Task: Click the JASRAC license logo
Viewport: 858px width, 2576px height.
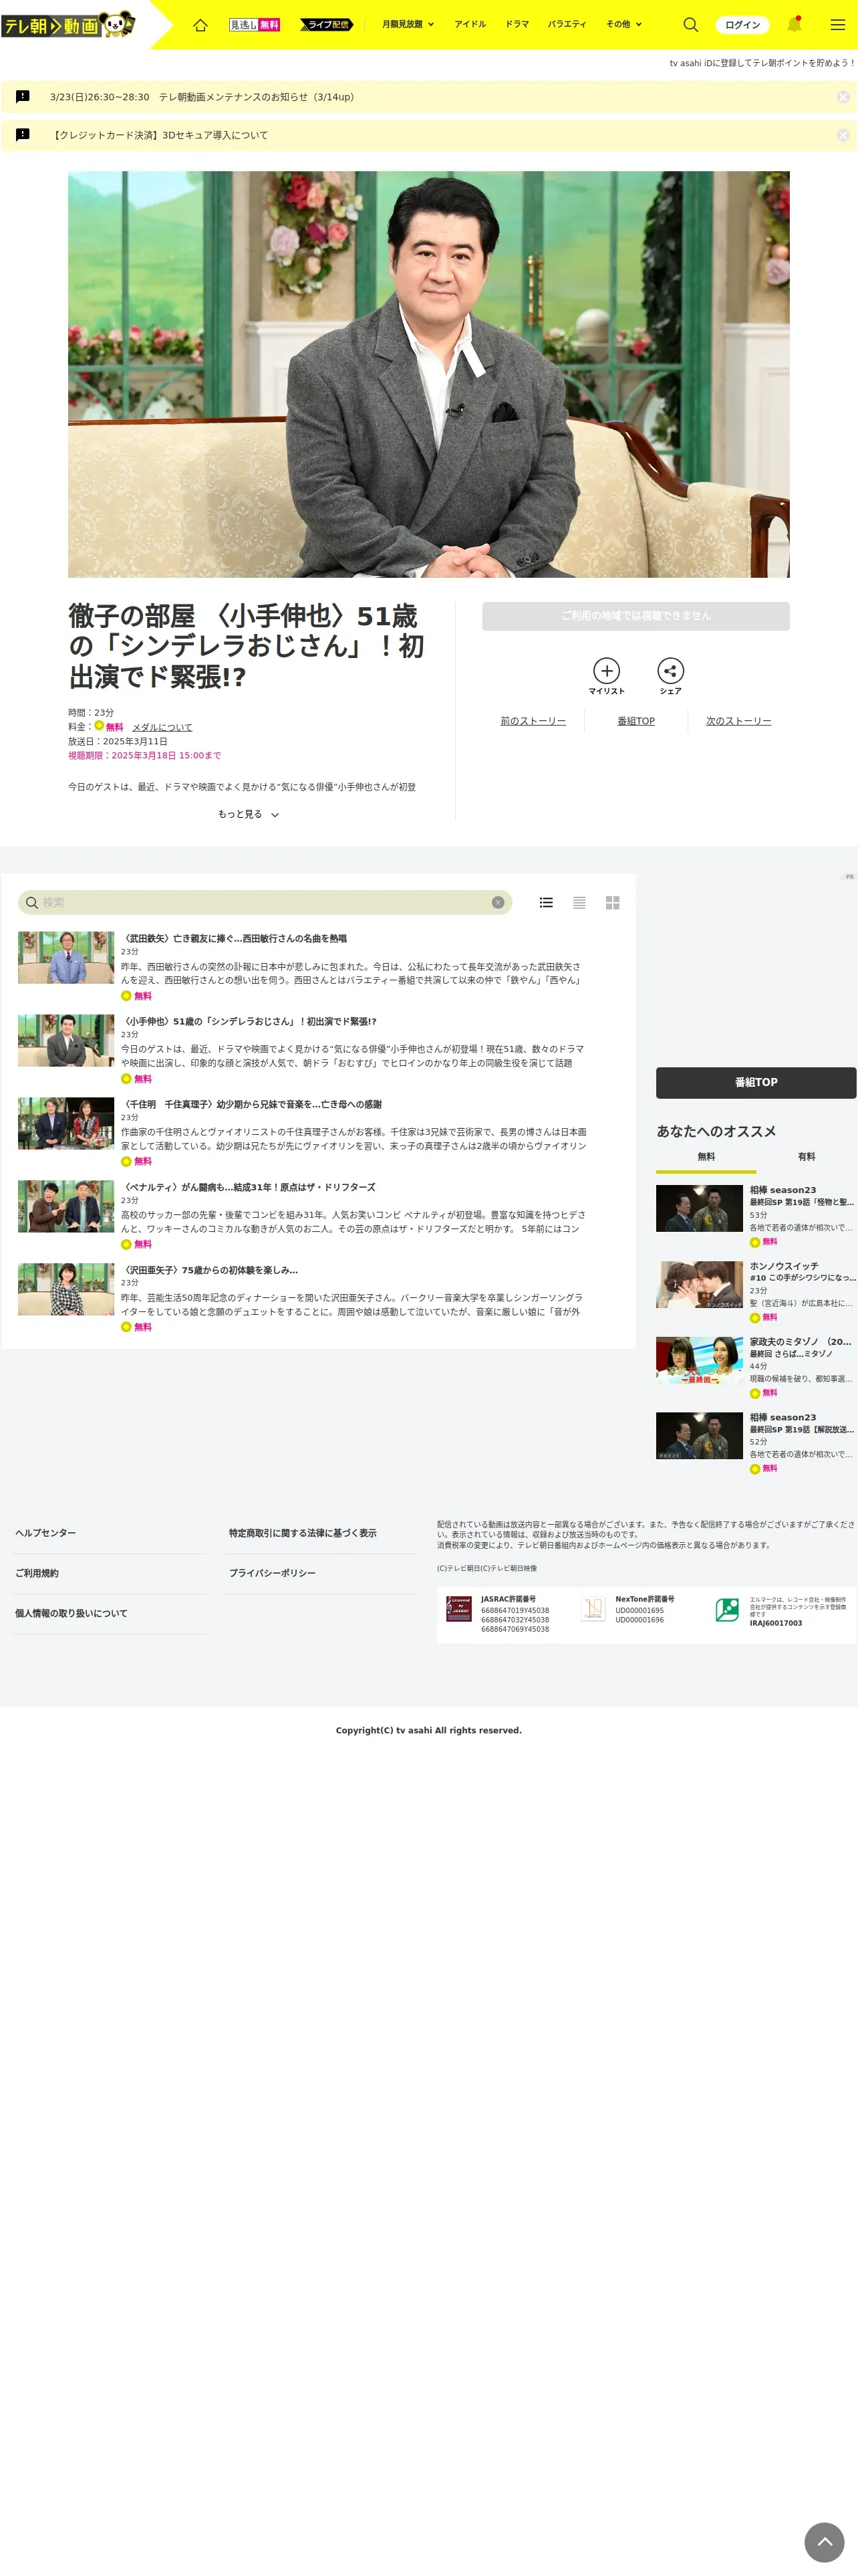Action: [x=458, y=1609]
